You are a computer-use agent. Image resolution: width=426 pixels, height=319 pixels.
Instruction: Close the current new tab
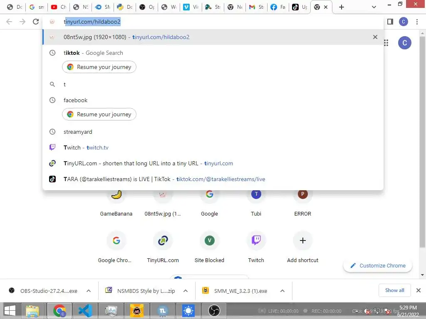(x=326, y=7)
